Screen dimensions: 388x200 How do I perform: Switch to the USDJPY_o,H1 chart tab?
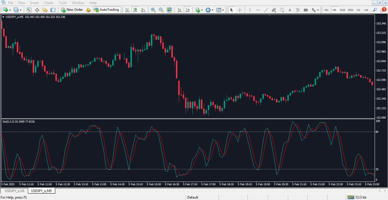[14, 191]
